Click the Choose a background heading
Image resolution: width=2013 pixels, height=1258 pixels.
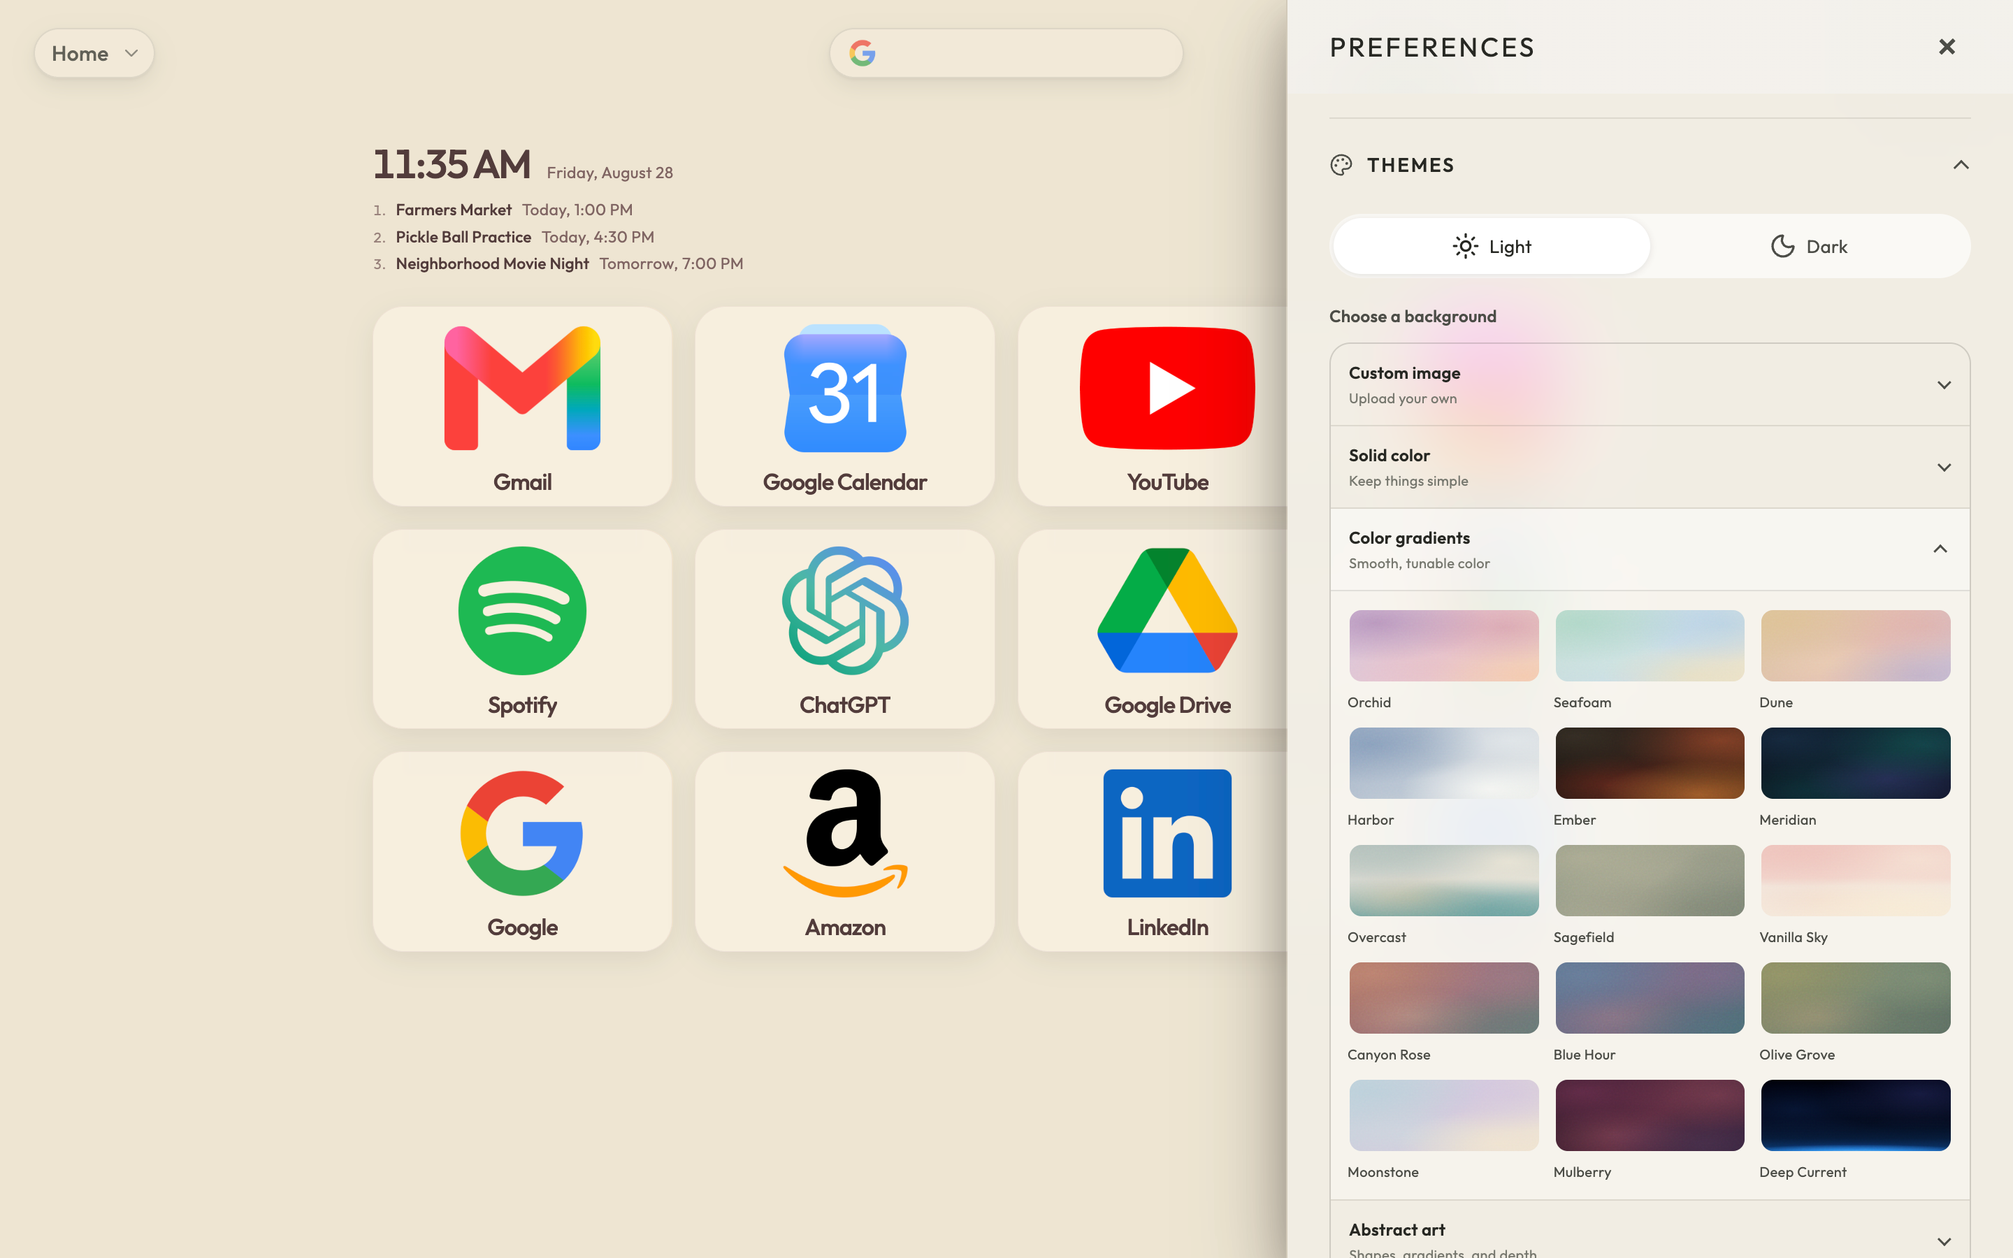(1413, 316)
